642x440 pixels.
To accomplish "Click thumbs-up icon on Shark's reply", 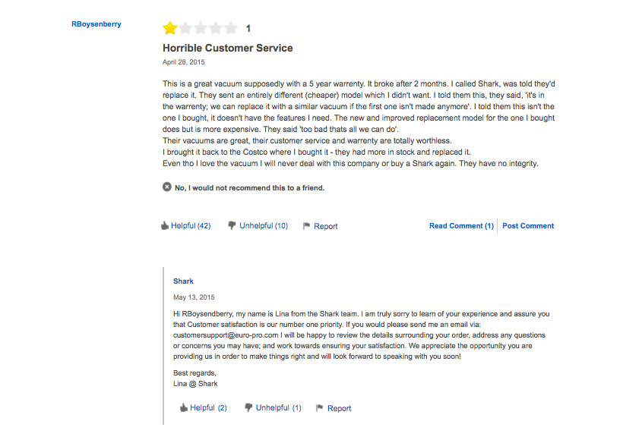I will click(x=183, y=407).
